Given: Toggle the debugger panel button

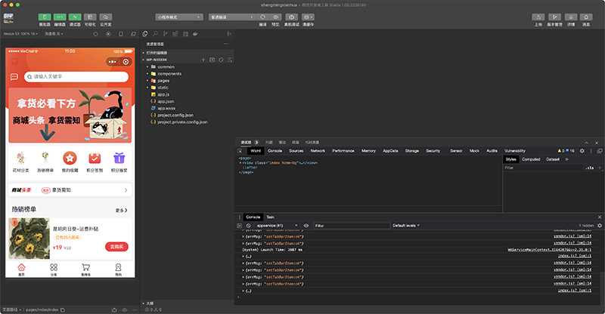Looking at the screenshot, I should (75, 17).
